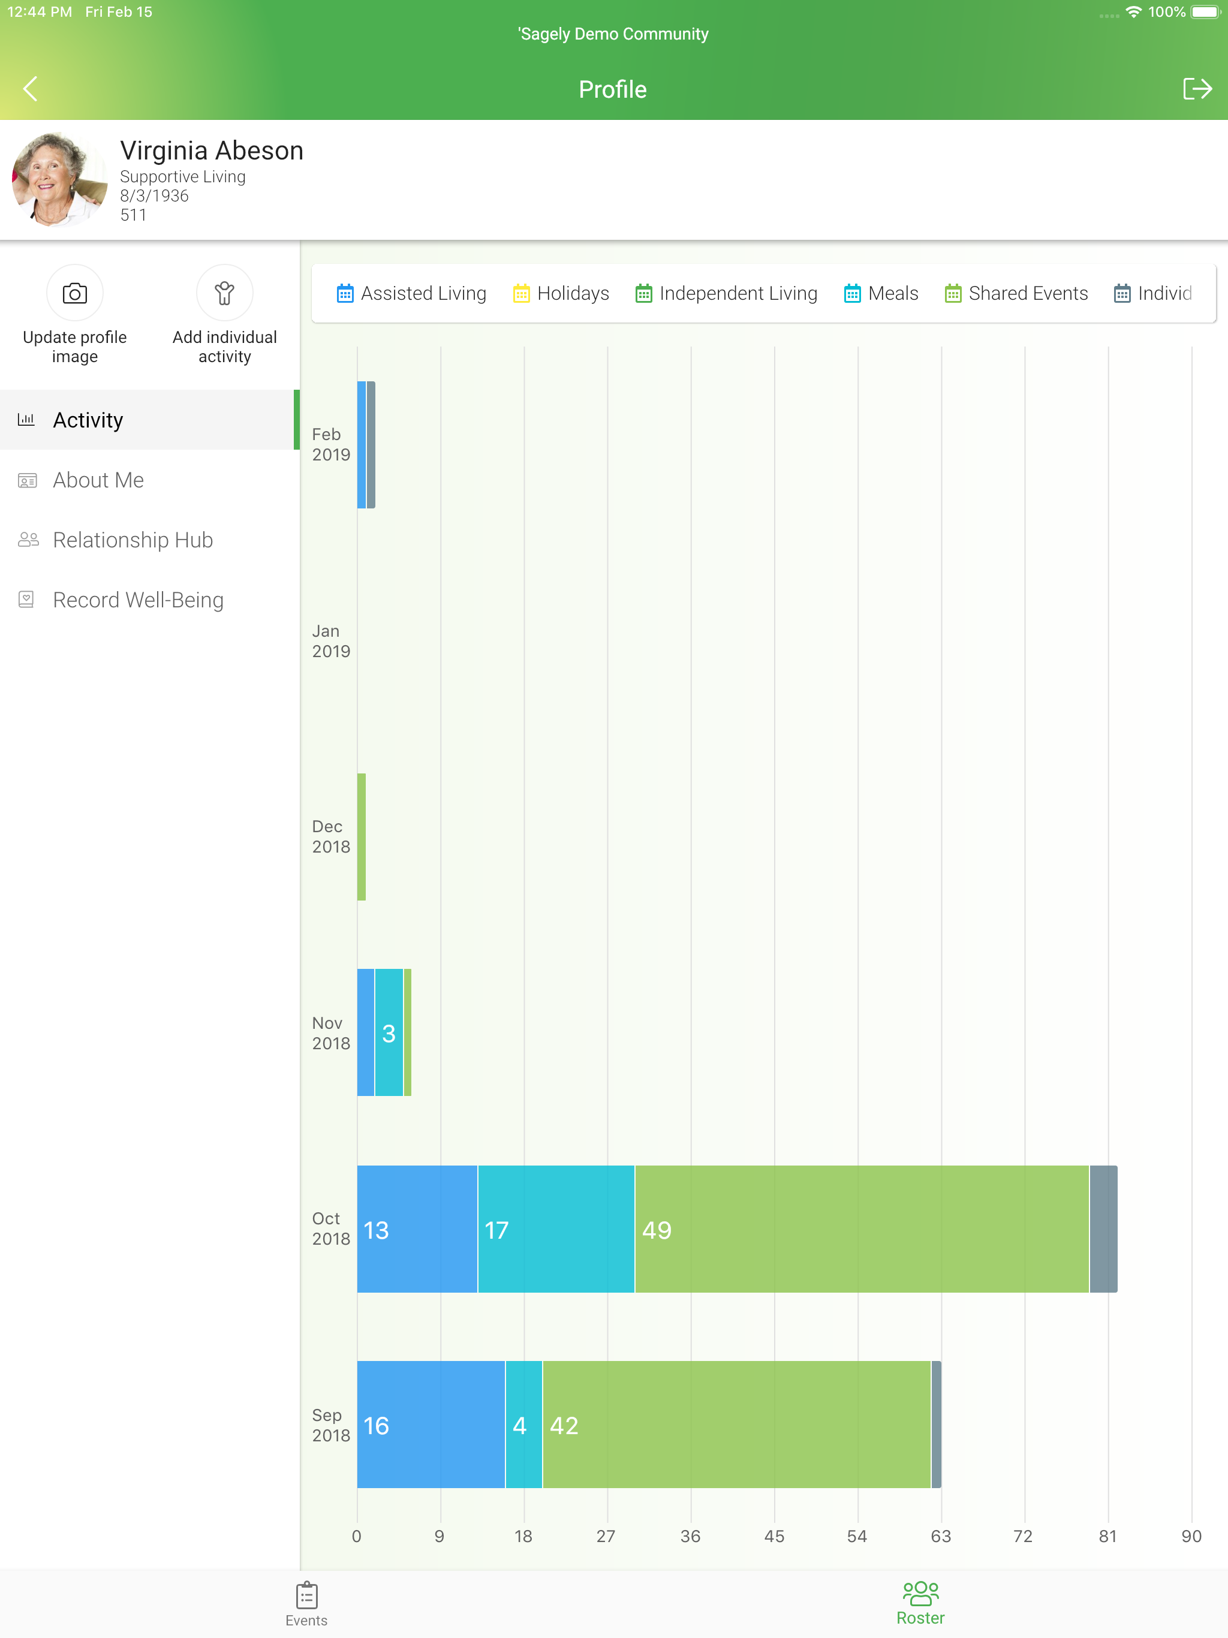Tap the Relationship Hub people icon
The height and width of the screenshot is (1638, 1228).
(x=28, y=540)
